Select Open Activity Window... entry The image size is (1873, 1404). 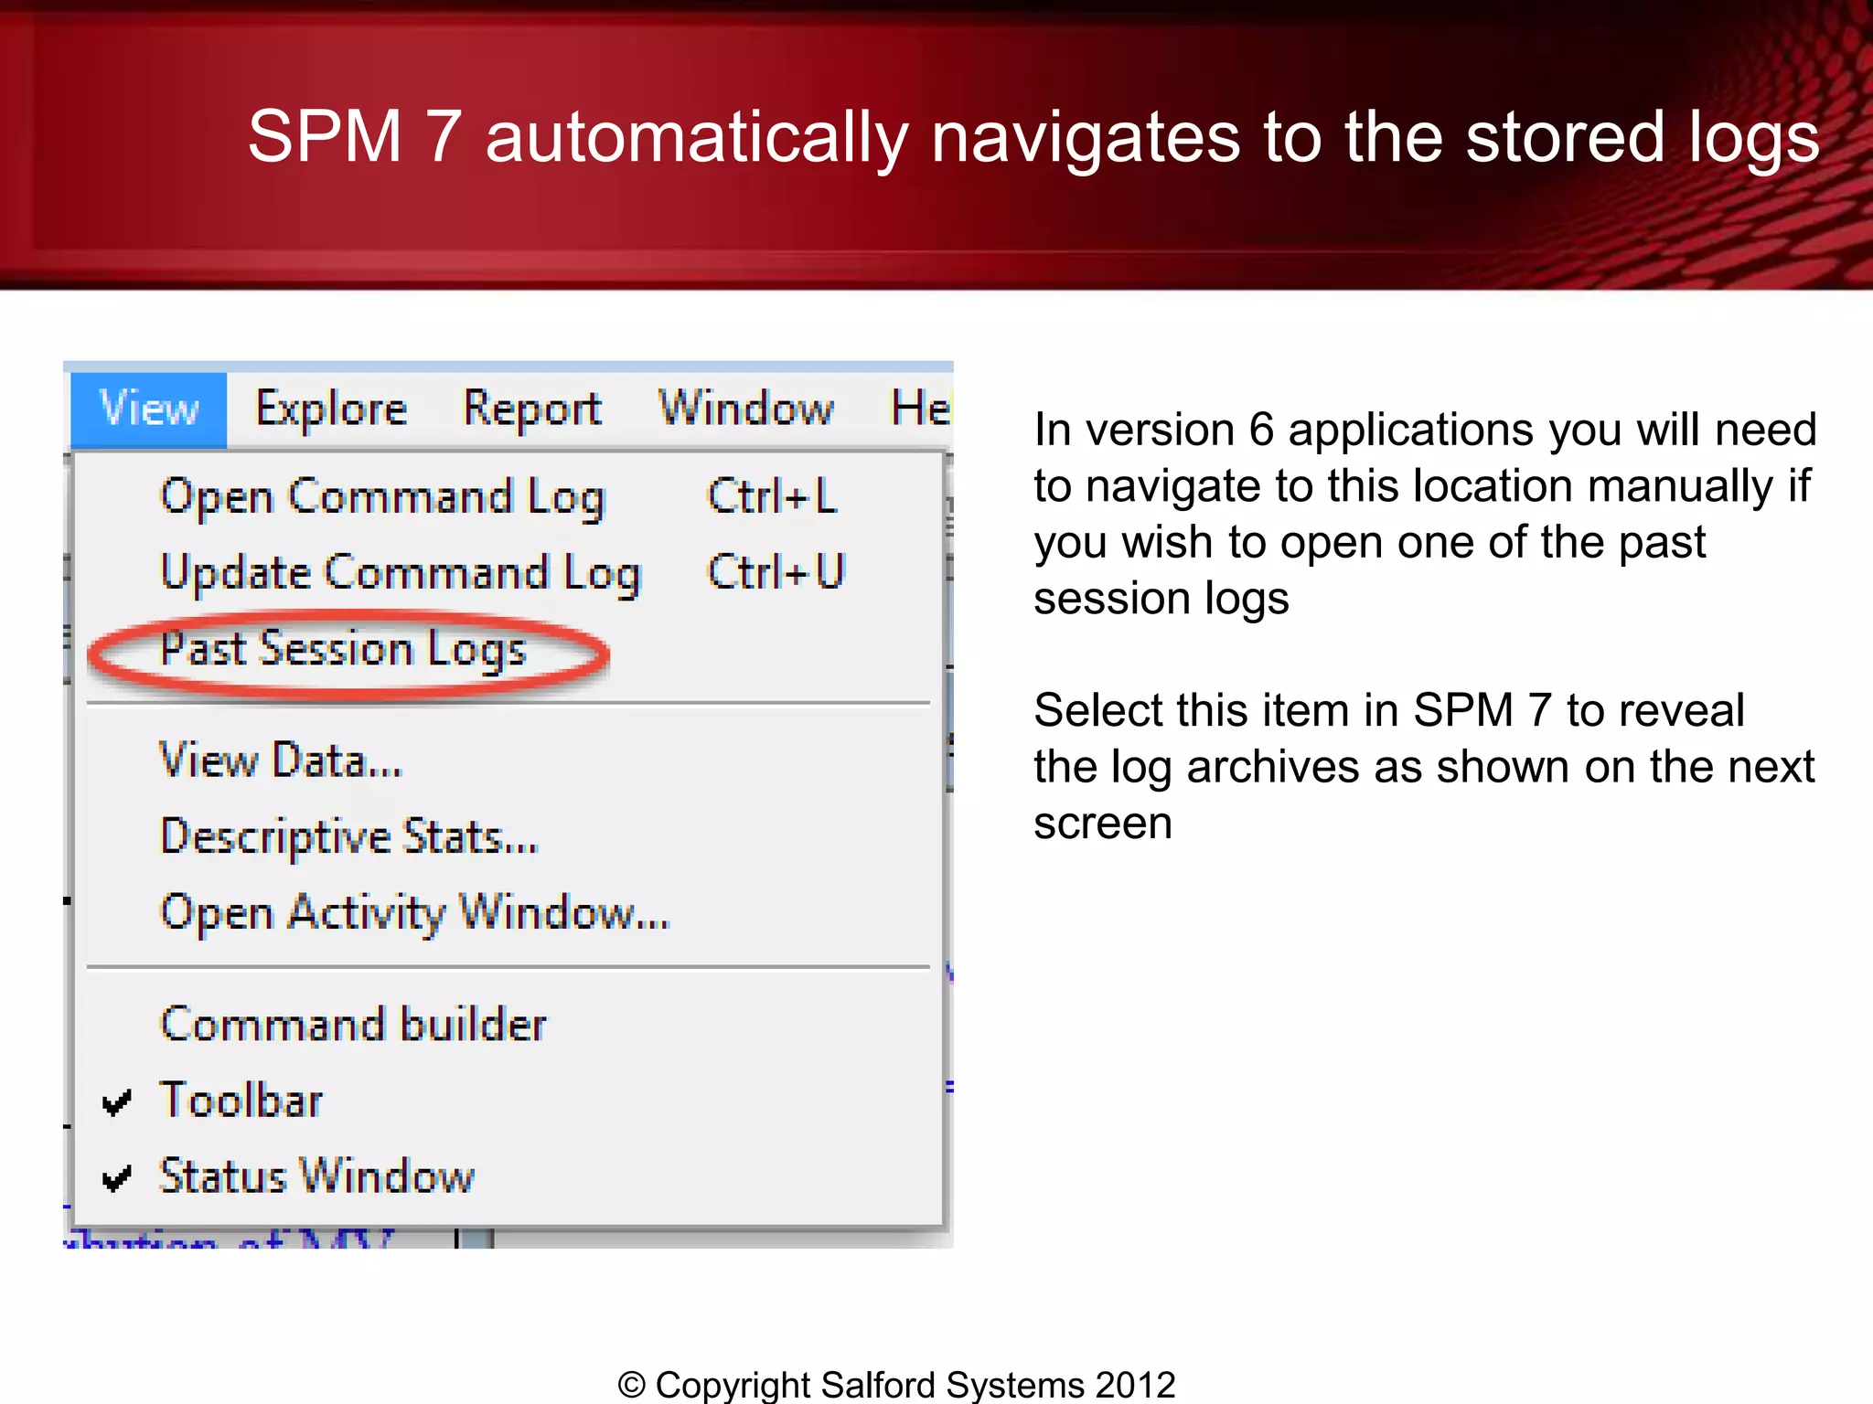(508, 912)
